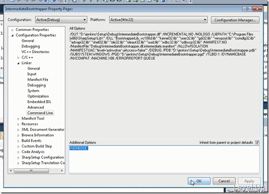Select Browse Information label
This screenshot has width=269, height=194.
[38, 135]
